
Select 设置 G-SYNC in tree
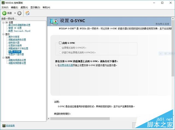point(15,51)
